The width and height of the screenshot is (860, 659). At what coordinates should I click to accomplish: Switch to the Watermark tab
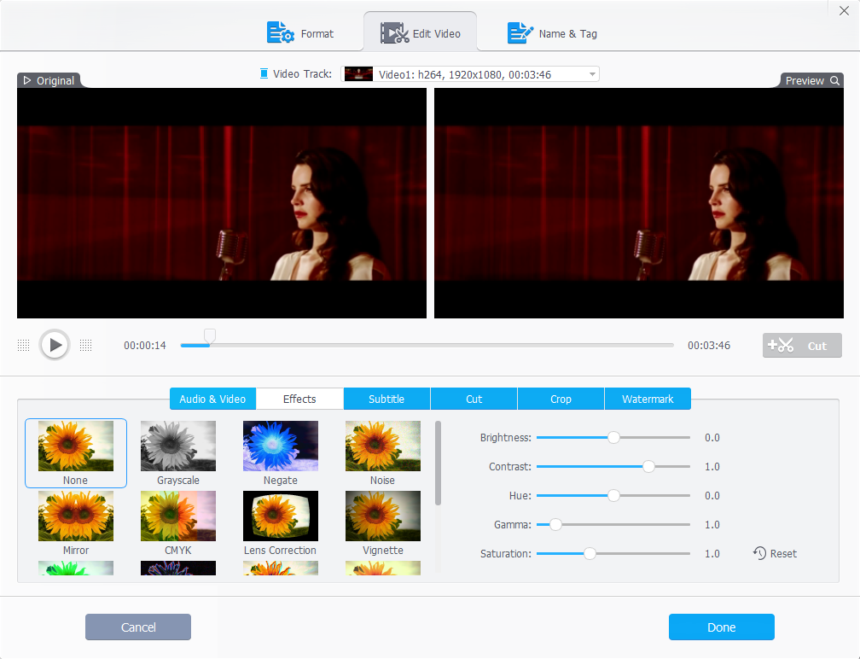(x=648, y=399)
